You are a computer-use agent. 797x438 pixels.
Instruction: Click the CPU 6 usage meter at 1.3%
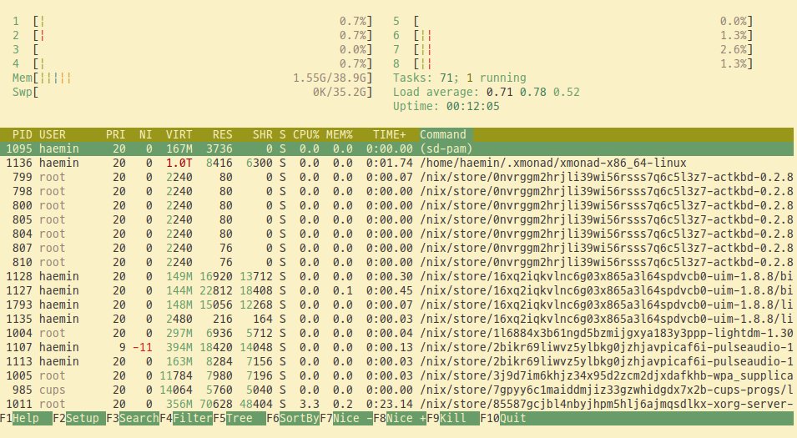point(573,36)
